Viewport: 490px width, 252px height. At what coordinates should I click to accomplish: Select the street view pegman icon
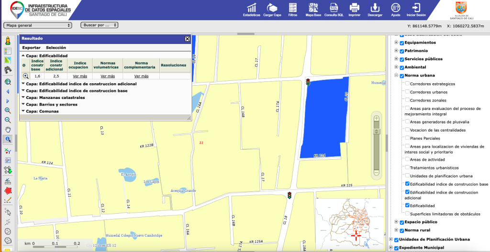(x=8, y=41)
